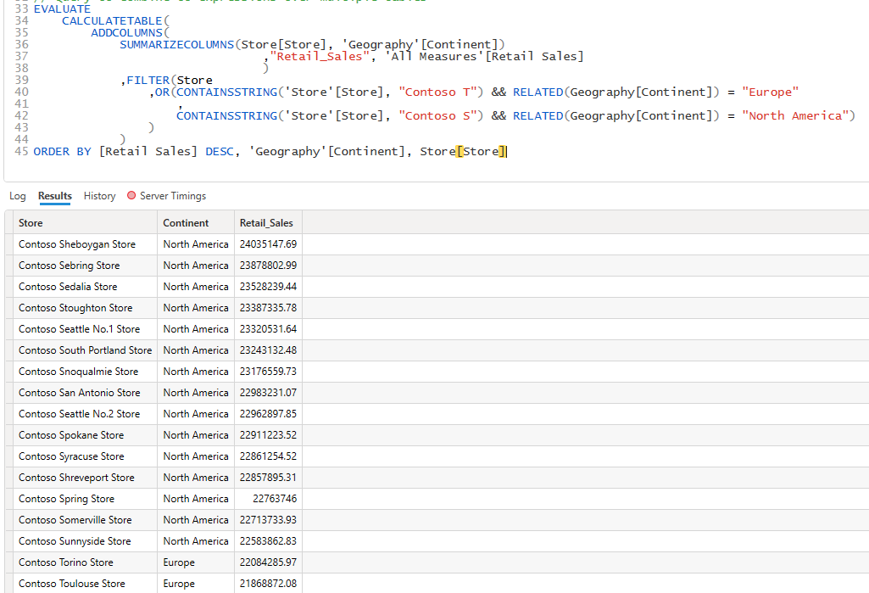Click the 23320531.64 sales value
The height and width of the screenshot is (593, 869).
tap(268, 329)
